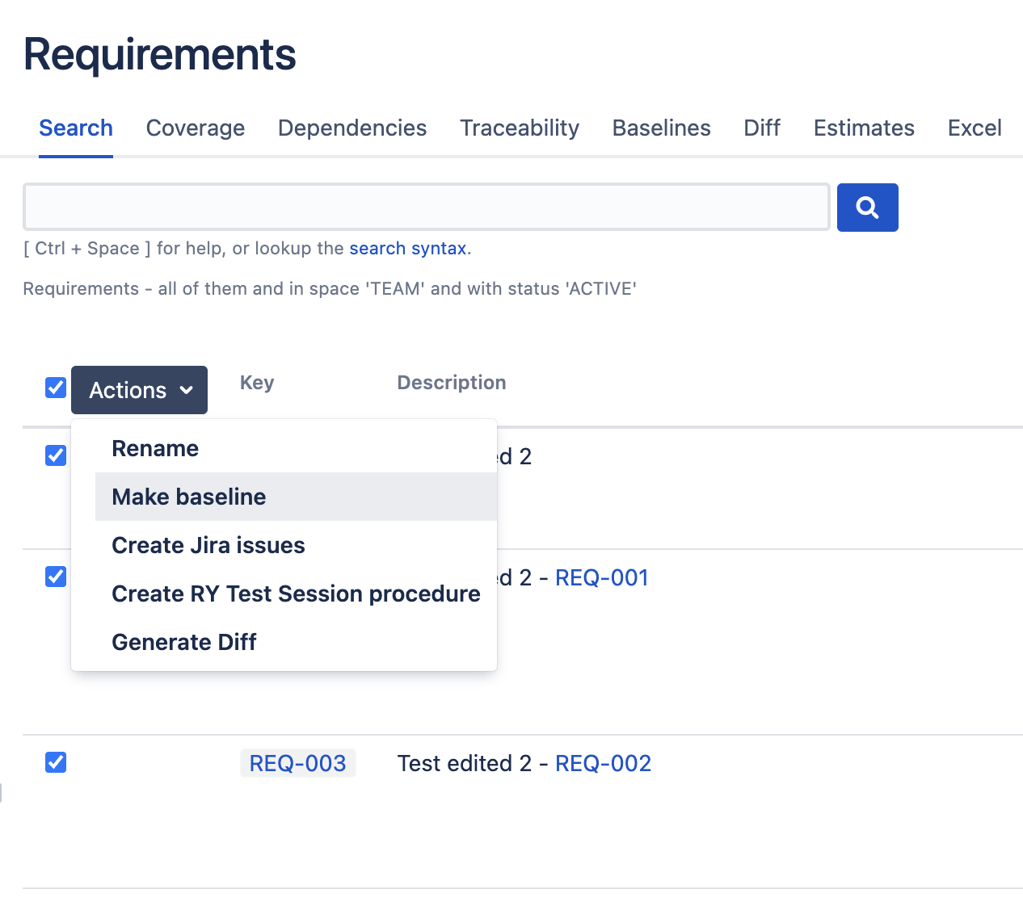
Task: Select Make baseline in Actions menu
Action: (x=189, y=497)
